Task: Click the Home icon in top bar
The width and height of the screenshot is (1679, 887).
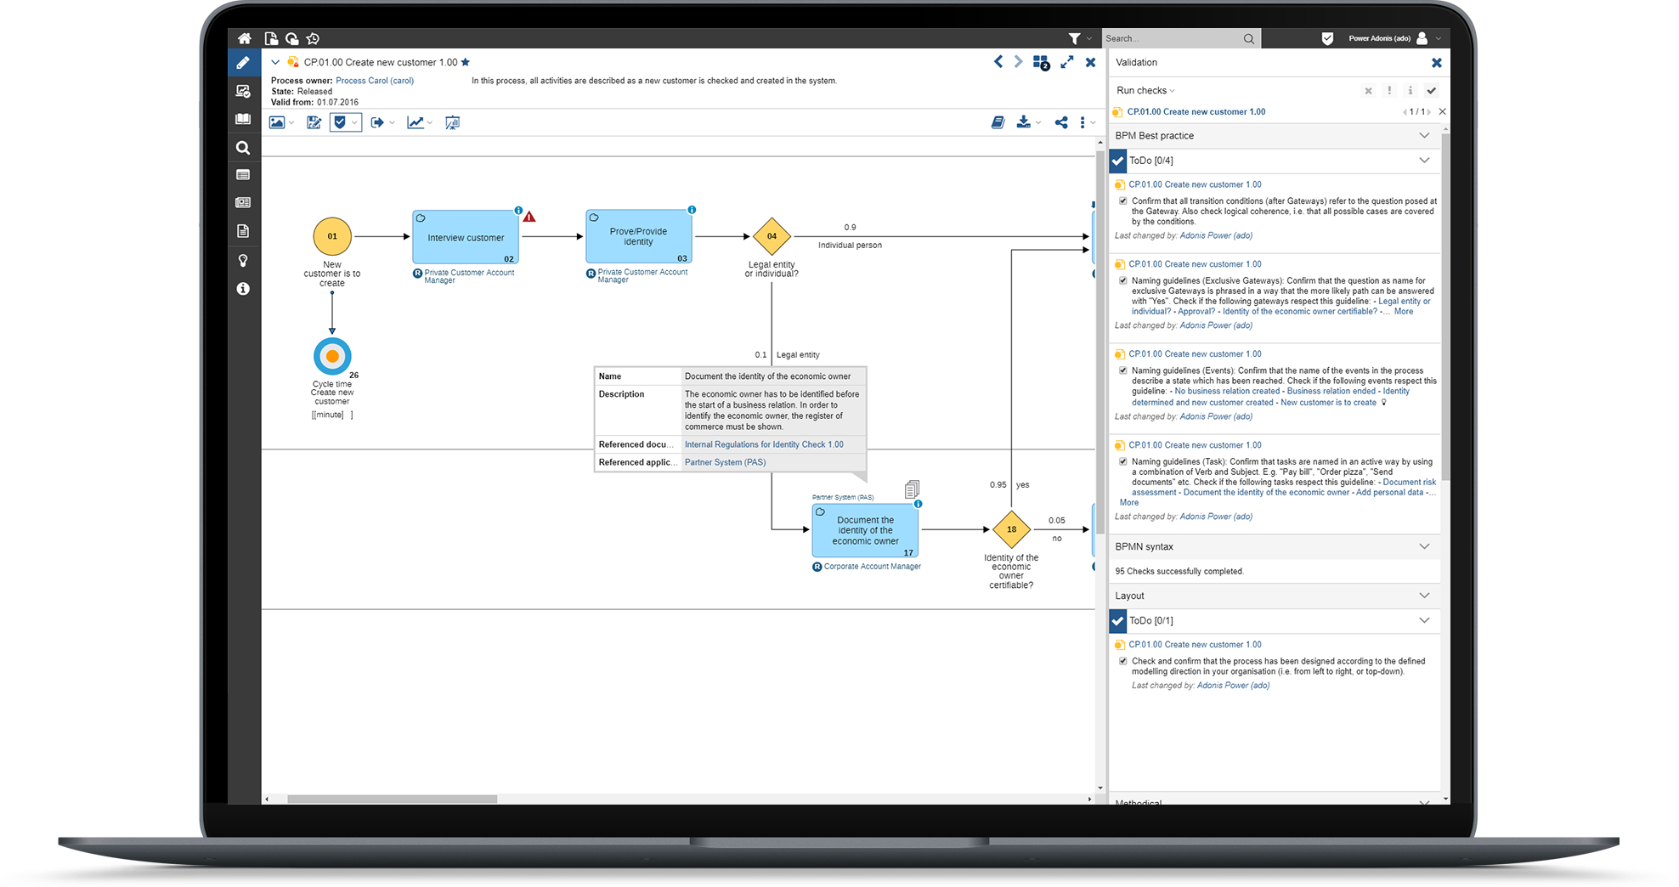Action: click(x=244, y=38)
